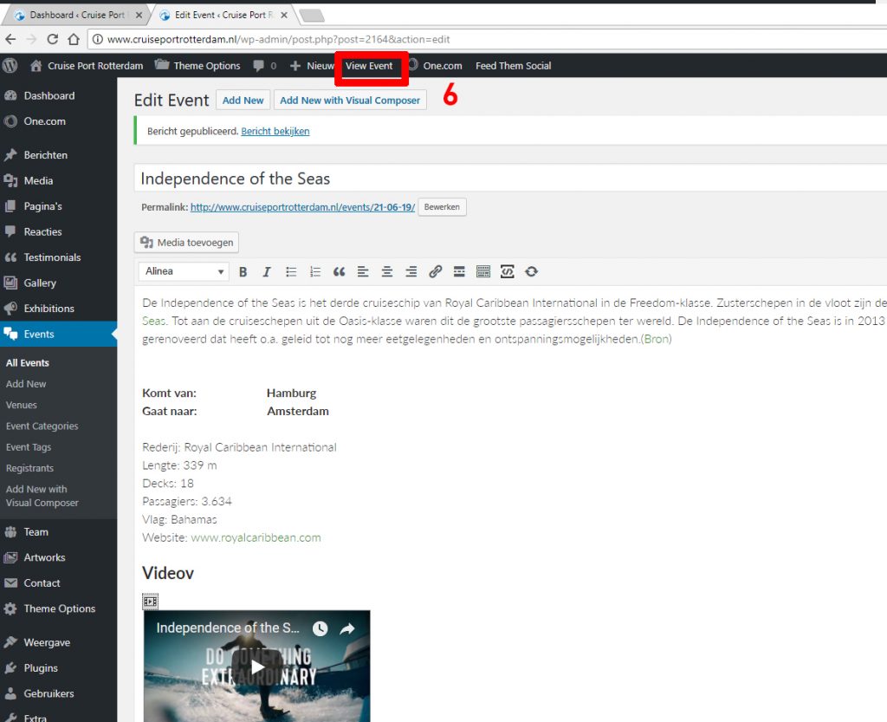Click the browser home icon
Viewport: 887px width, 722px height.
74,39
